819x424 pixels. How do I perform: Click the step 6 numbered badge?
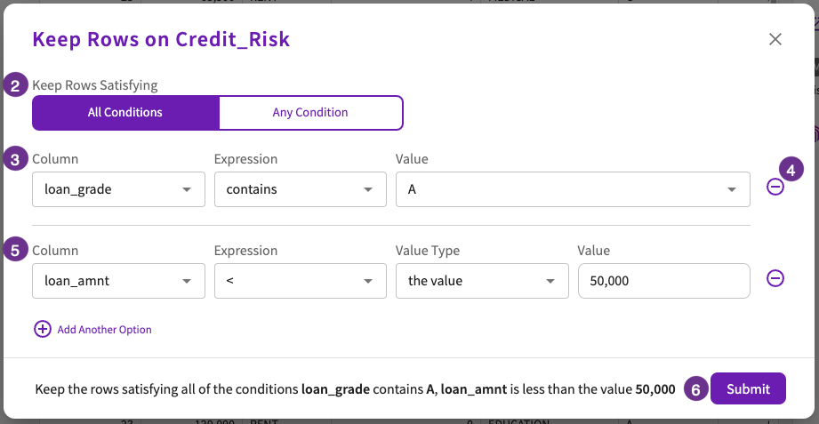695,389
